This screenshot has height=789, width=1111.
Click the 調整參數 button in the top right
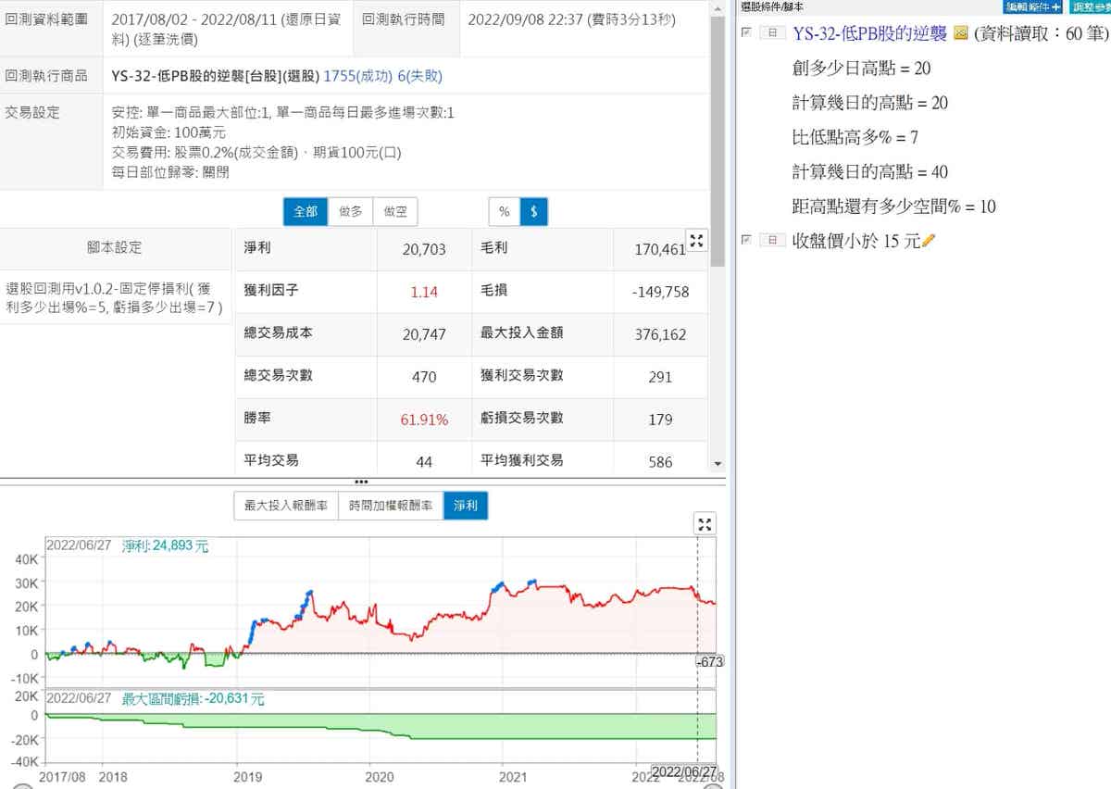coord(1090,6)
